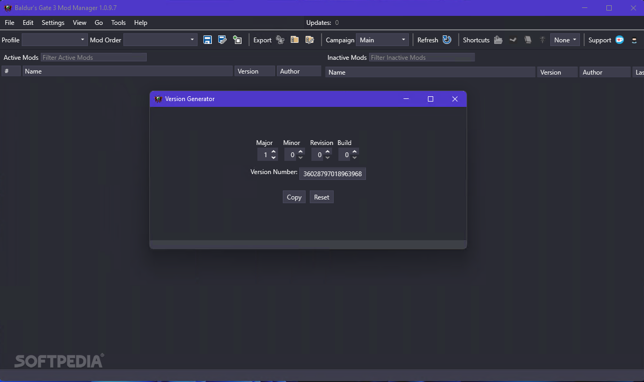Click the Shortcuts label in toolbar

pos(476,40)
